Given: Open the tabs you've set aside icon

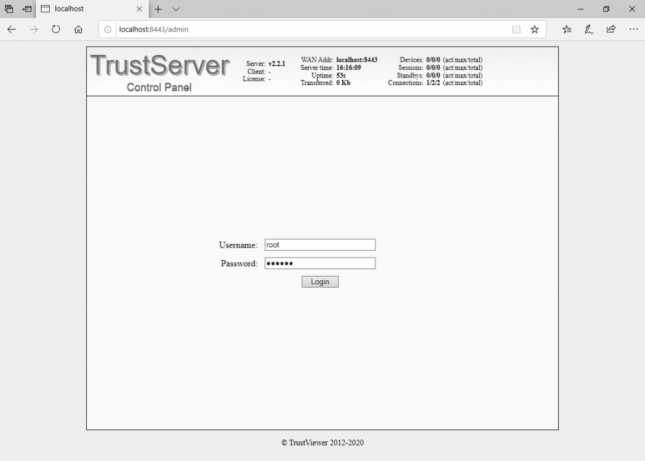Looking at the screenshot, I should [x=9, y=9].
